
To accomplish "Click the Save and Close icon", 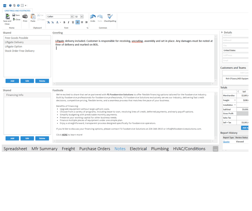I will [x=7, y=17].
